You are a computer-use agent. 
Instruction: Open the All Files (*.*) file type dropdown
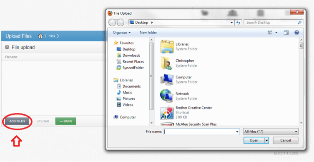coord(271,132)
